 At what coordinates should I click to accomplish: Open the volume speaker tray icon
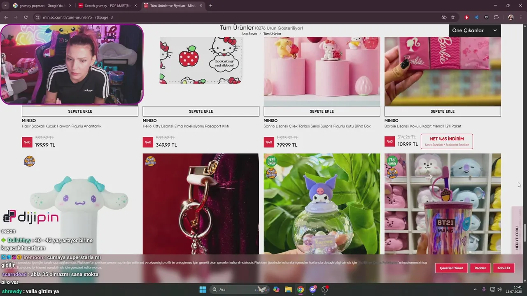click(x=499, y=289)
